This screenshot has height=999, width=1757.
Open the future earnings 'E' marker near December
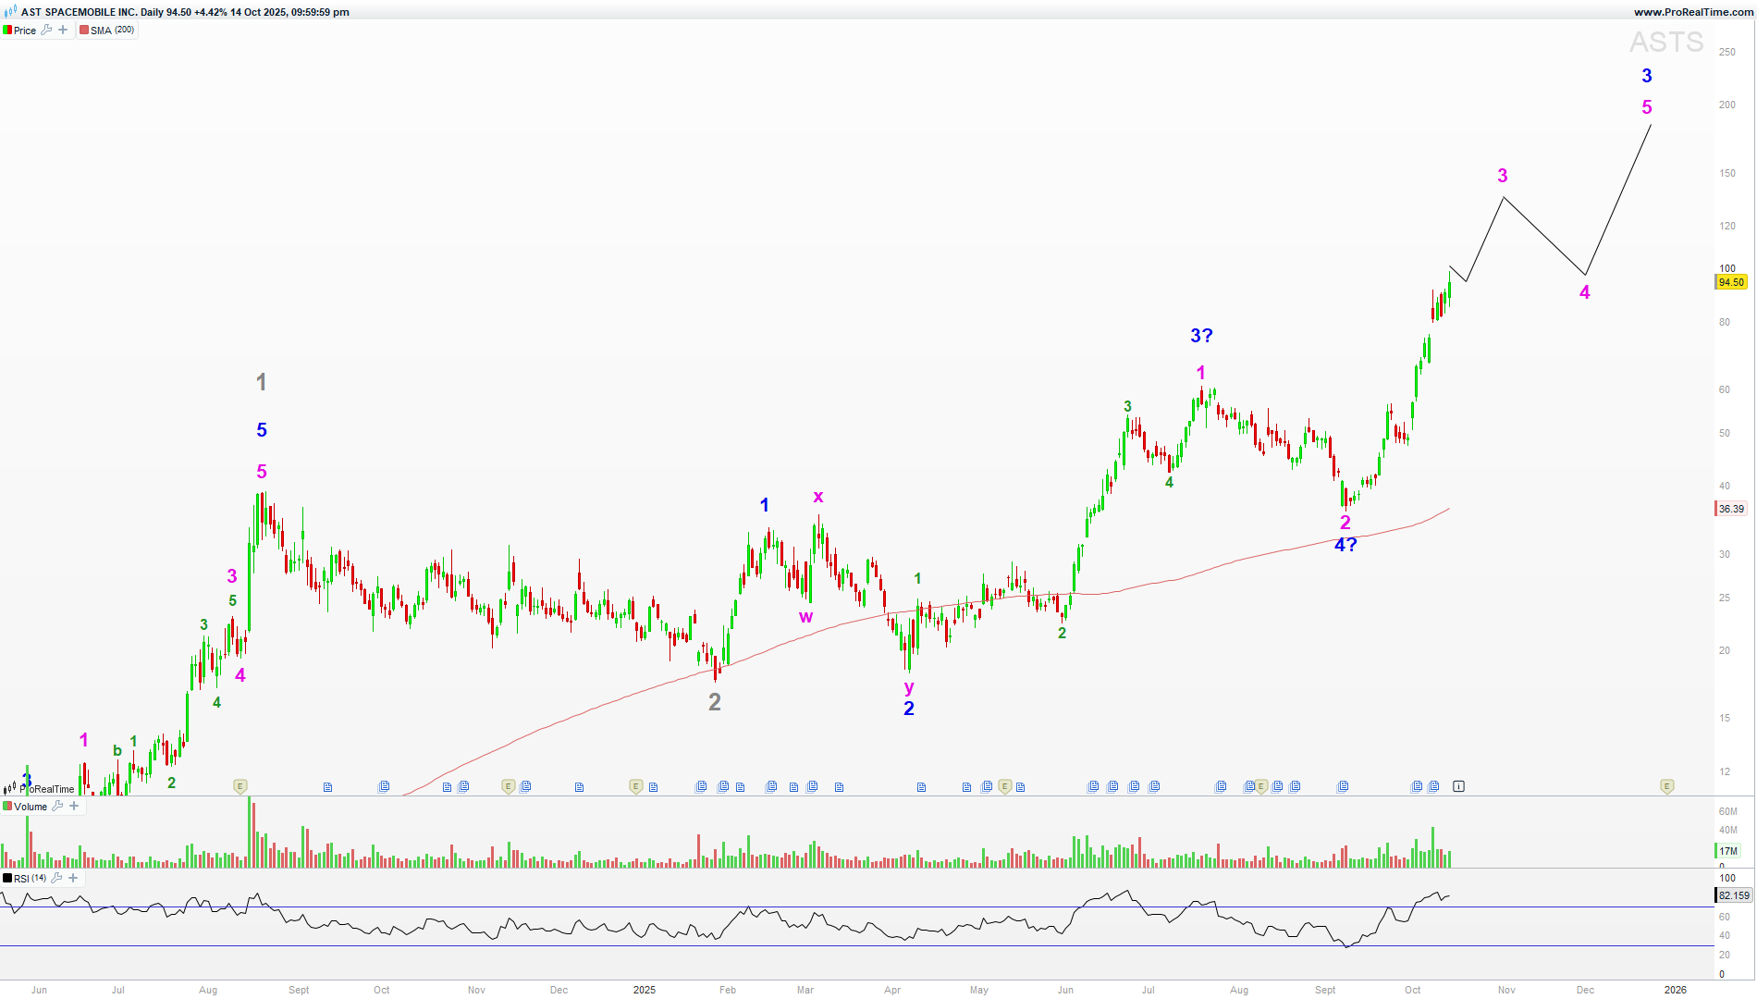point(1666,786)
